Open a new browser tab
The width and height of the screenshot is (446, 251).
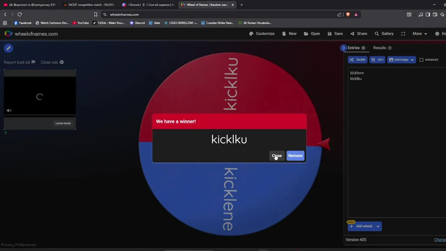pyautogui.click(x=241, y=5)
